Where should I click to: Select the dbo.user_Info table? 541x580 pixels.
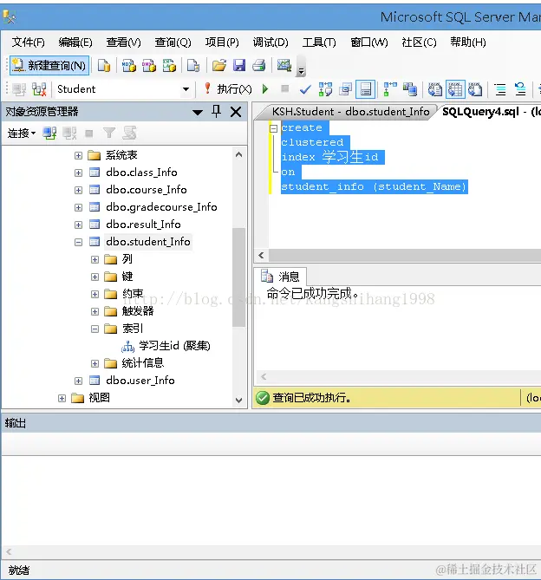pyautogui.click(x=140, y=381)
